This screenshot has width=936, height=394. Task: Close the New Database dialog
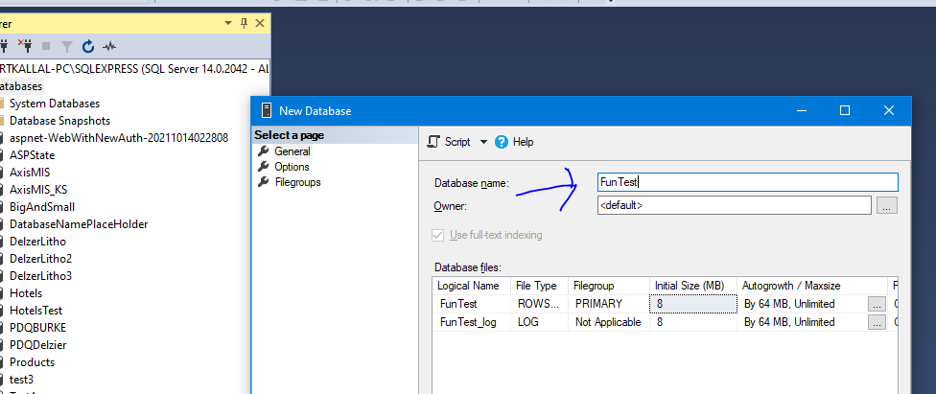coord(889,110)
